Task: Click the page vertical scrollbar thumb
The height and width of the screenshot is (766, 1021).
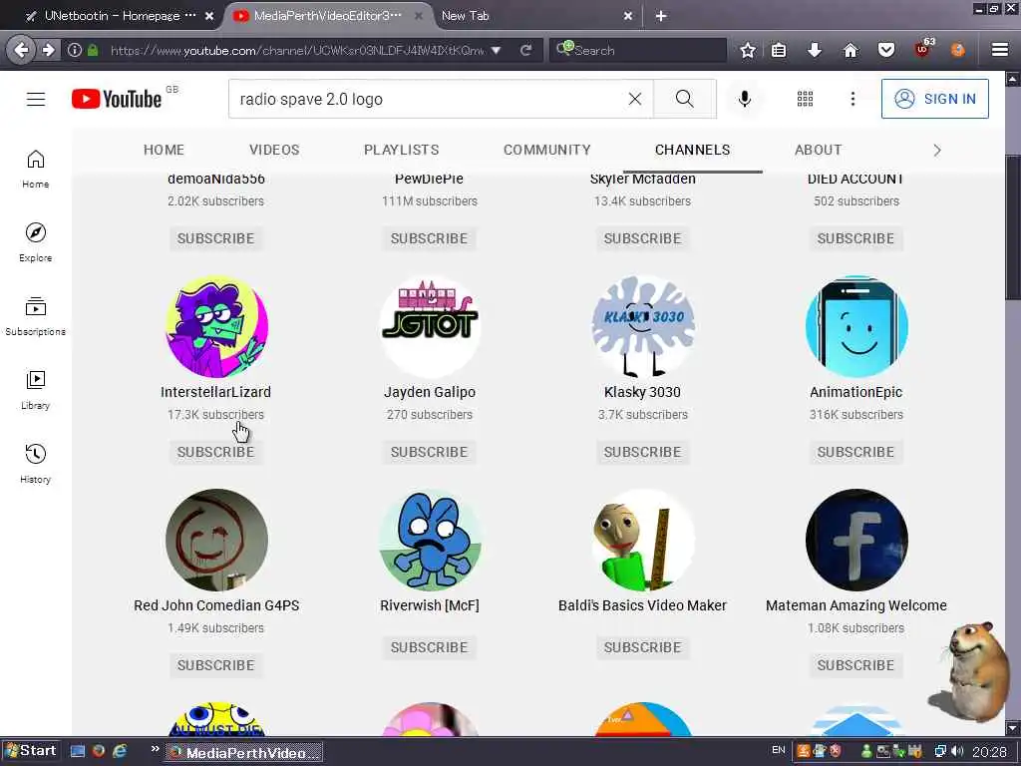Action: click(x=1013, y=228)
